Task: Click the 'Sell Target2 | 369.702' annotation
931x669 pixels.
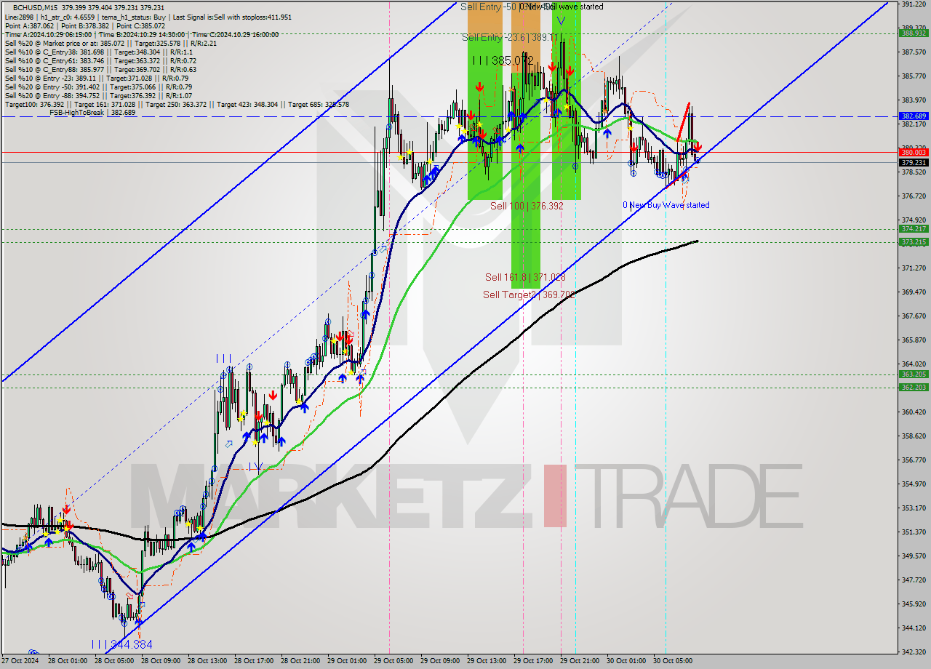Action: tap(529, 295)
